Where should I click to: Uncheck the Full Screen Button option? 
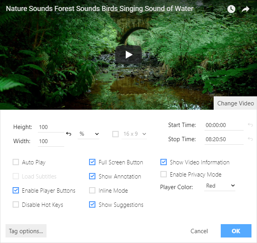tap(92, 162)
